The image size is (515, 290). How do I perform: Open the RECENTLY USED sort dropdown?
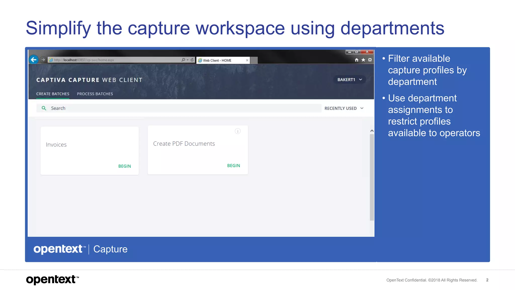pyautogui.click(x=344, y=108)
